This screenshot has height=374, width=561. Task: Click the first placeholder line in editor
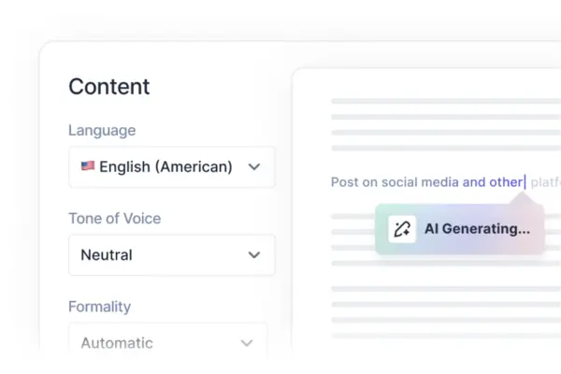tap(446, 101)
